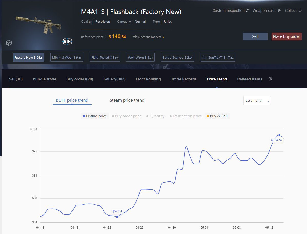Viewport: 307px width, 234px height.
Task: Switch to StatTrak $17.52 version
Action: (218, 57)
